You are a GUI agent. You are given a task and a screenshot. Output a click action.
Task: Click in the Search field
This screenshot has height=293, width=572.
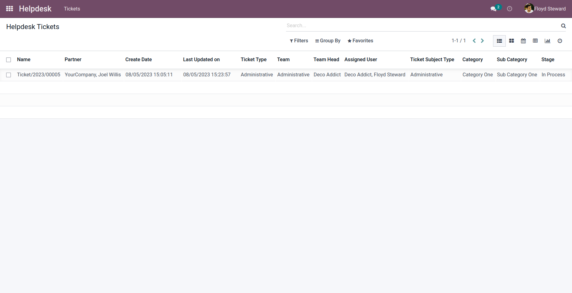422,26
